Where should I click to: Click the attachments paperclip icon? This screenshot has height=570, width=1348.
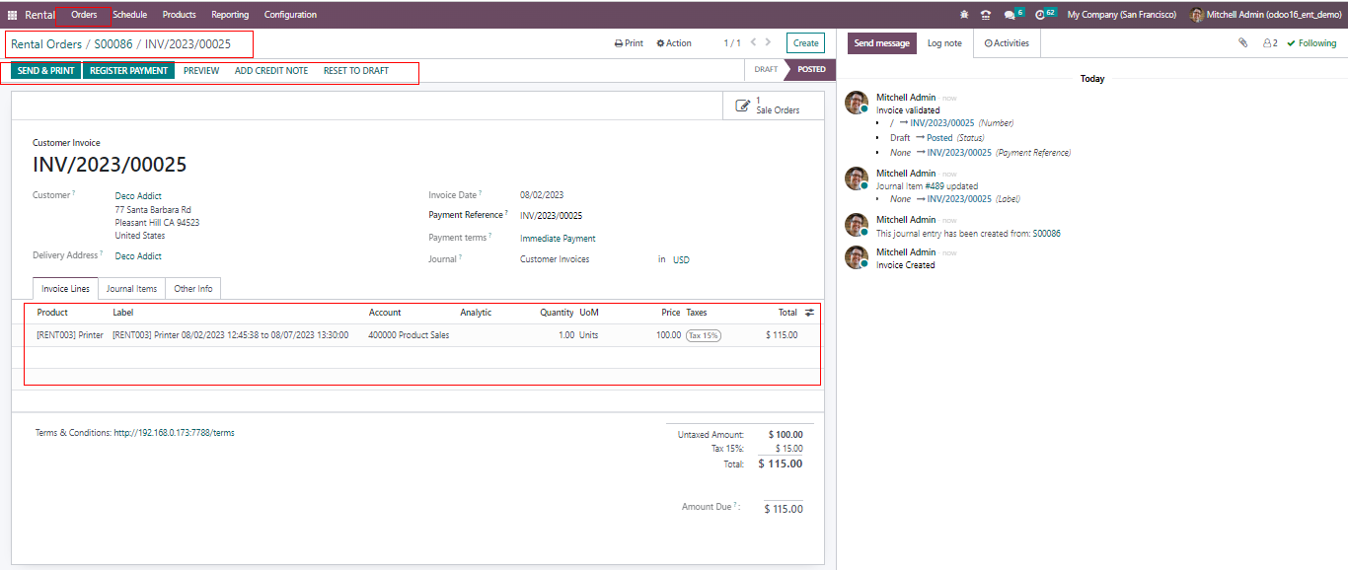point(1243,43)
